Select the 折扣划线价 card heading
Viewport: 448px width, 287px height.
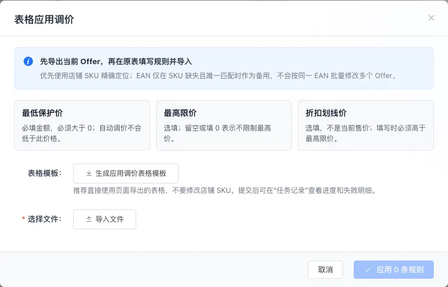tap(326, 113)
